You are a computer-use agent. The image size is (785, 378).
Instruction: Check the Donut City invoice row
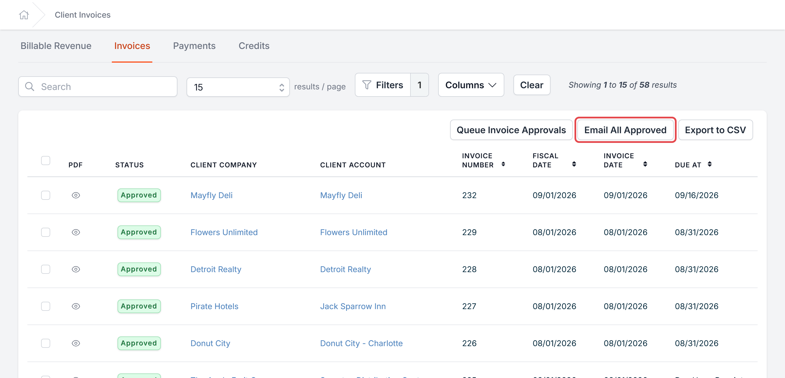pos(46,343)
